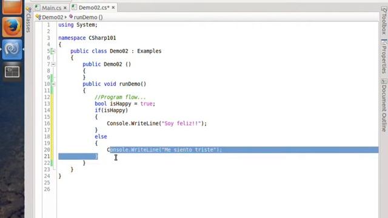
Task: Click on "bool isHappy = true;" line
Action: coord(125,104)
